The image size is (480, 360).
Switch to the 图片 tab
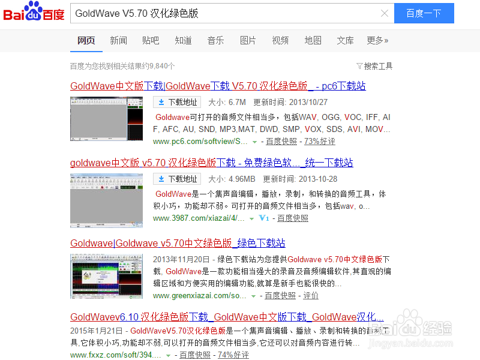pos(248,40)
